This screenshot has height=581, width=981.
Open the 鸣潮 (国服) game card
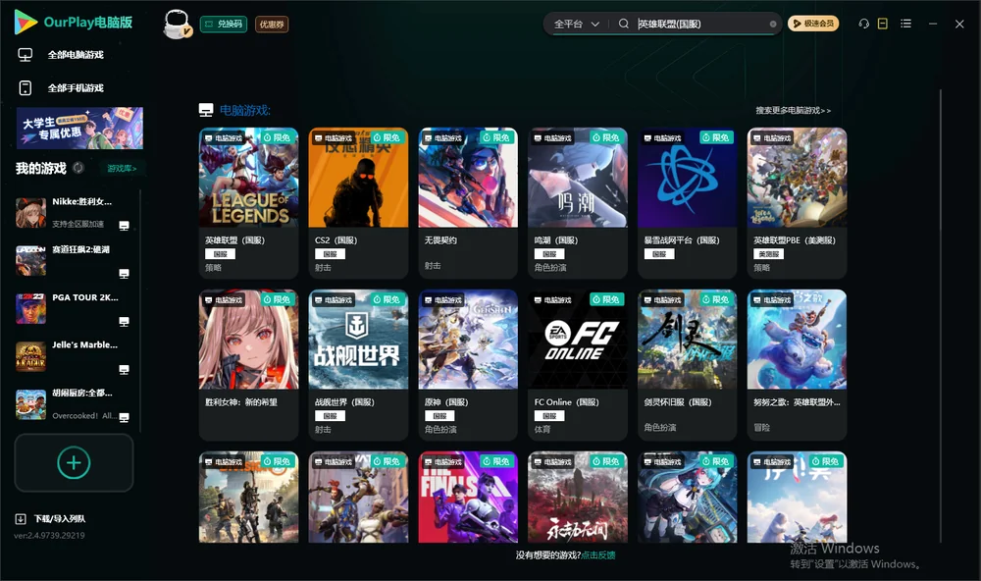578,203
